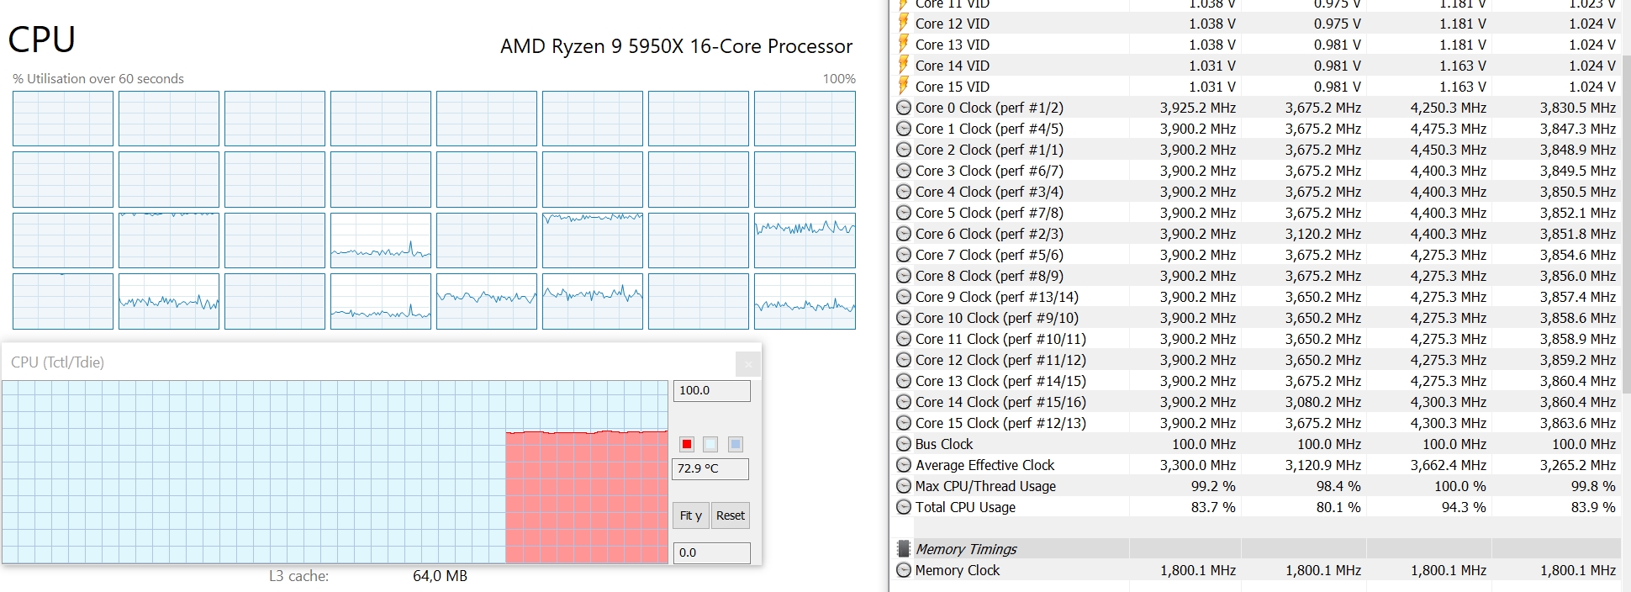Click the icon beside Core 9 Clock (perf #13/14)
Image resolution: width=1631 pixels, height=592 pixels.
pos(904,297)
